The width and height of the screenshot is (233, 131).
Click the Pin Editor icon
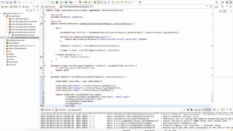pyautogui.click(x=140, y=3)
